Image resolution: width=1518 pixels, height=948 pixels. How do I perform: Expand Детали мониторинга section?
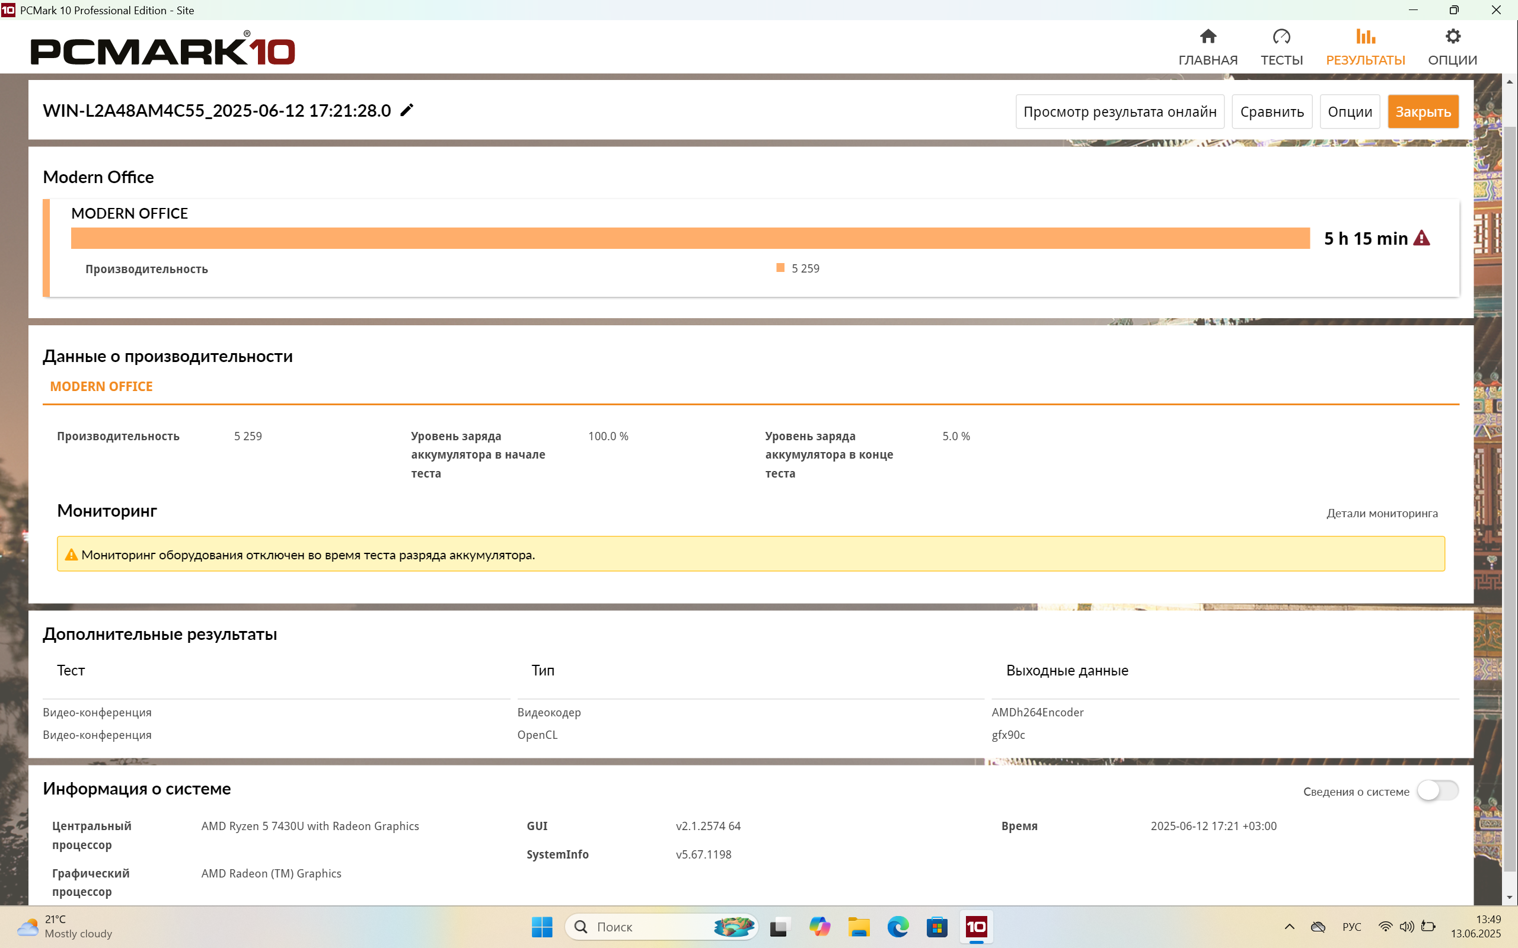pos(1381,514)
